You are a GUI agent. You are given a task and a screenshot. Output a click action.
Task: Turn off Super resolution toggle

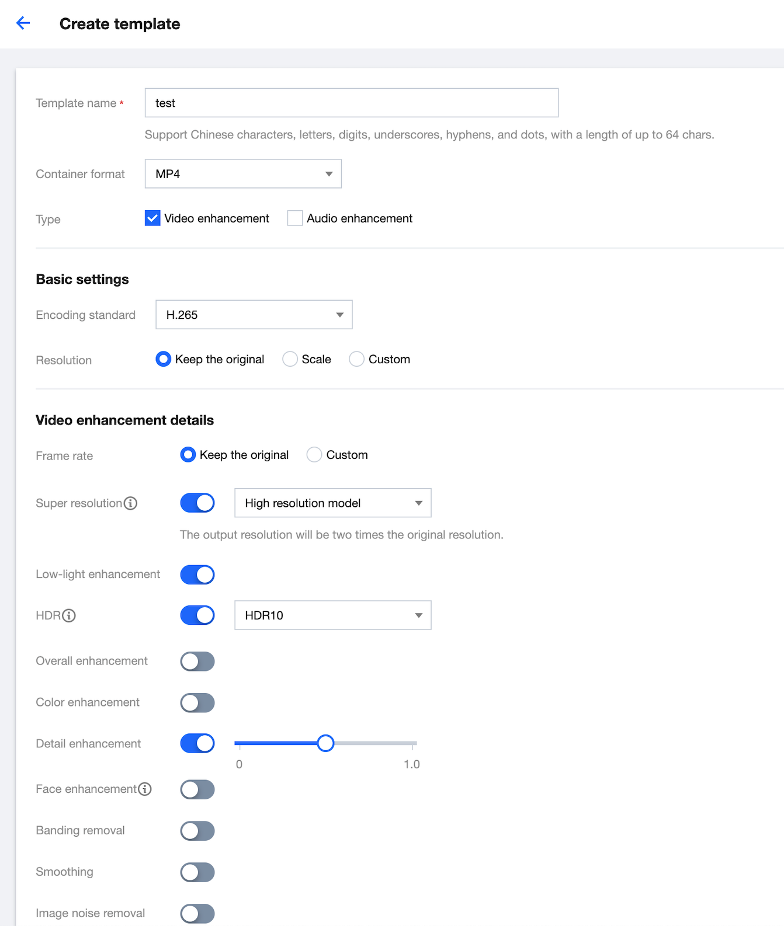click(x=197, y=503)
